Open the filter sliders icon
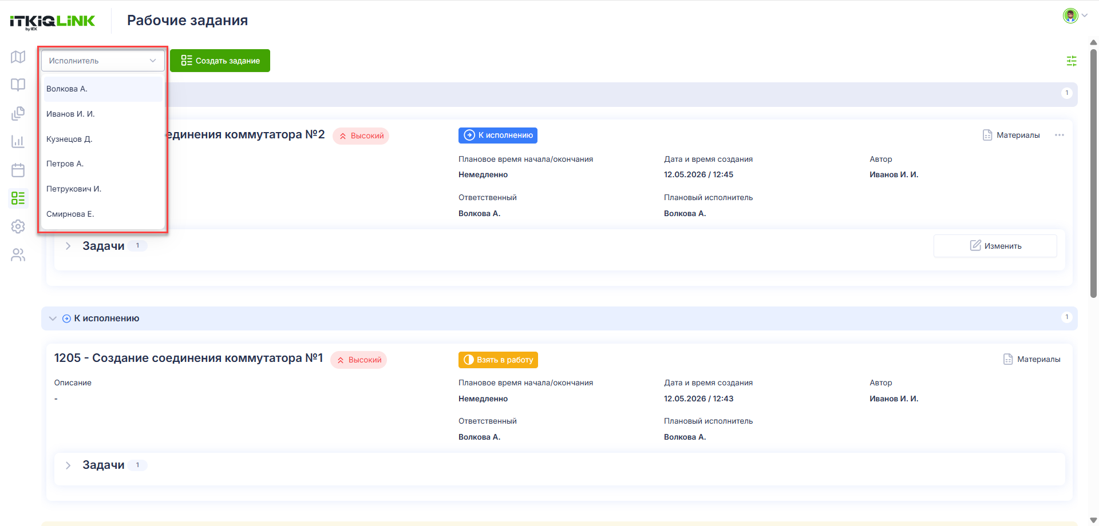 click(x=1072, y=61)
